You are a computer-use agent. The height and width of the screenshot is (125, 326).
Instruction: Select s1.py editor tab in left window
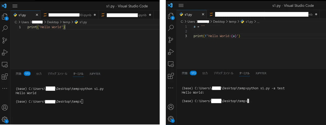[x=26, y=15]
